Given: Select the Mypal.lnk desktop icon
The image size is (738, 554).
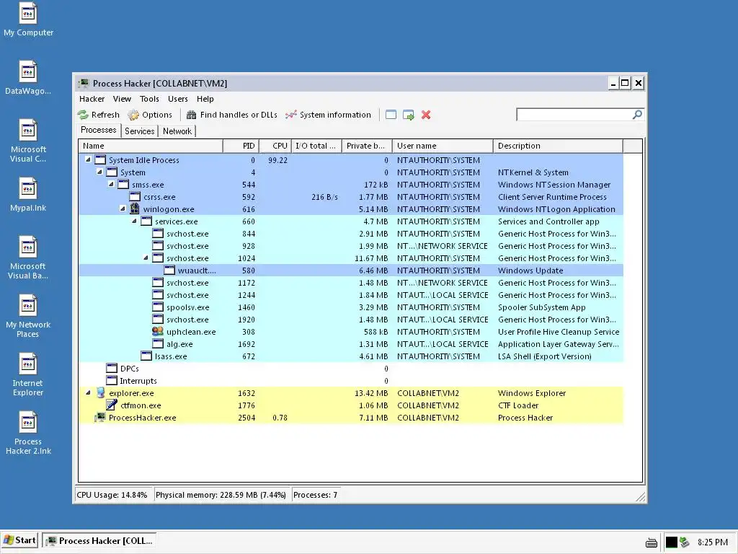Looking at the screenshot, I should (x=28, y=195).
